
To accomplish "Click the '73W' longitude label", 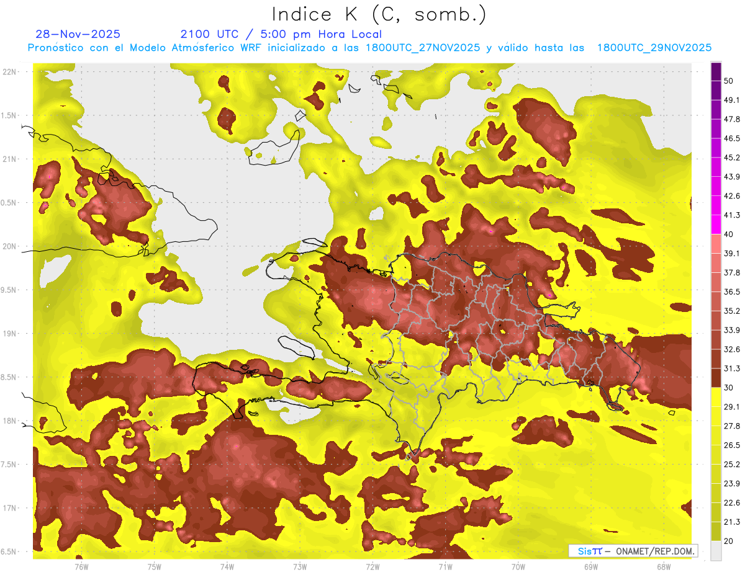I will click(x=300, y=567).
